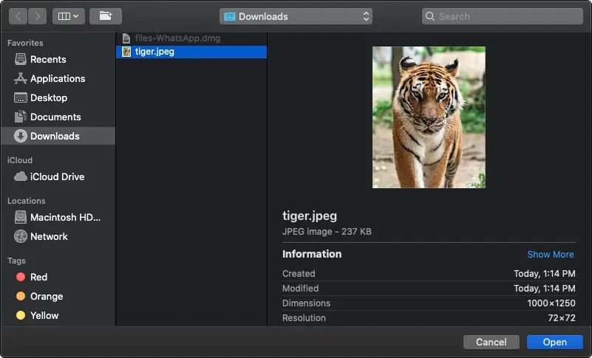Image resolution: width=592 pixels, height=358 pixels.
Task: Click the Modified date value
Action: (545, 289)
